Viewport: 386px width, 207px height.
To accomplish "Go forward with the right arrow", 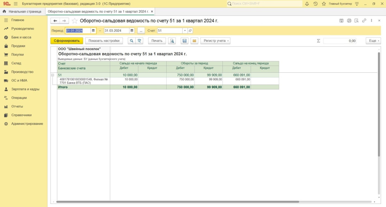I will 64,21.
